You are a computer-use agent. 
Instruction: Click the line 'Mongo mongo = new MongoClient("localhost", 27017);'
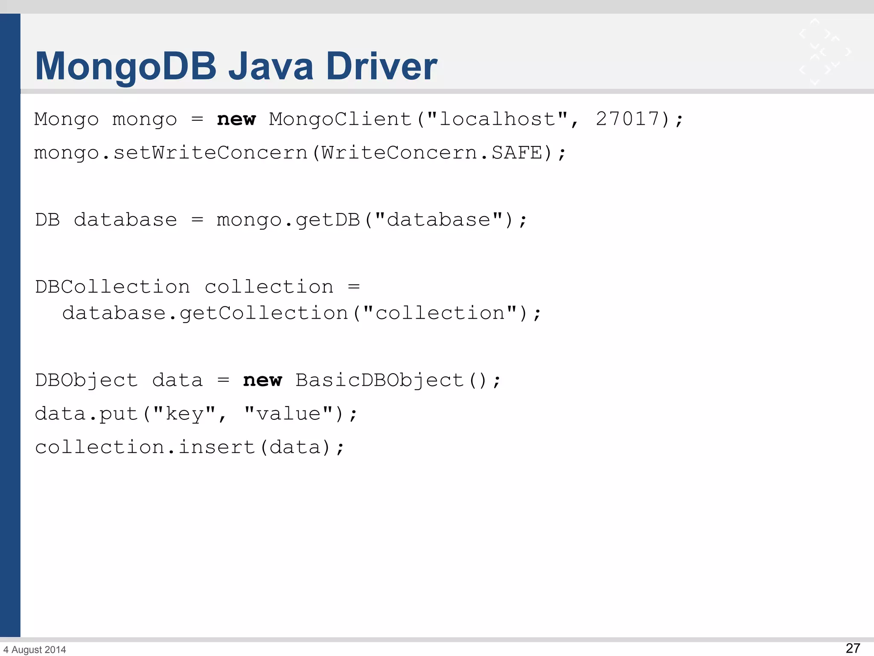359,119
